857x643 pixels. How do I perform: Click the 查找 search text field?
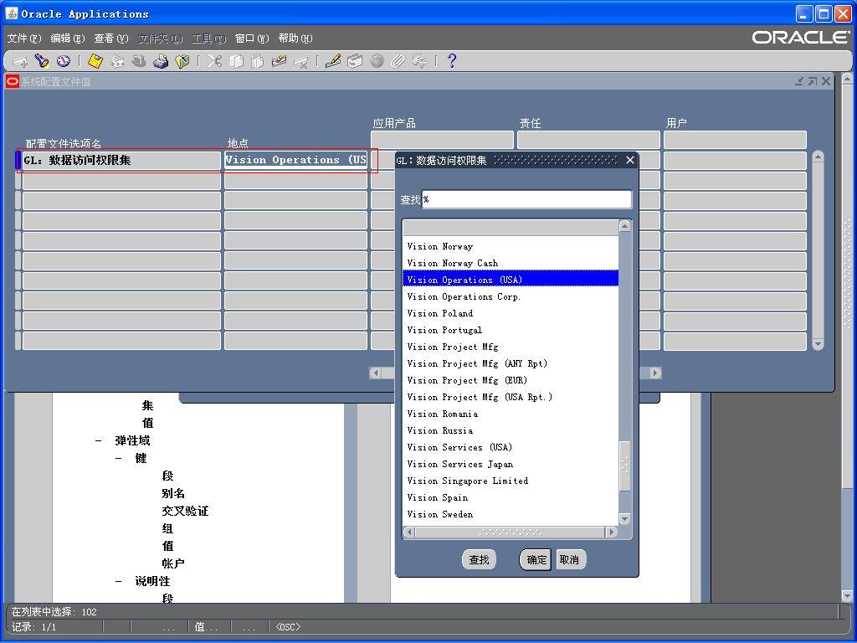(527, 199)
